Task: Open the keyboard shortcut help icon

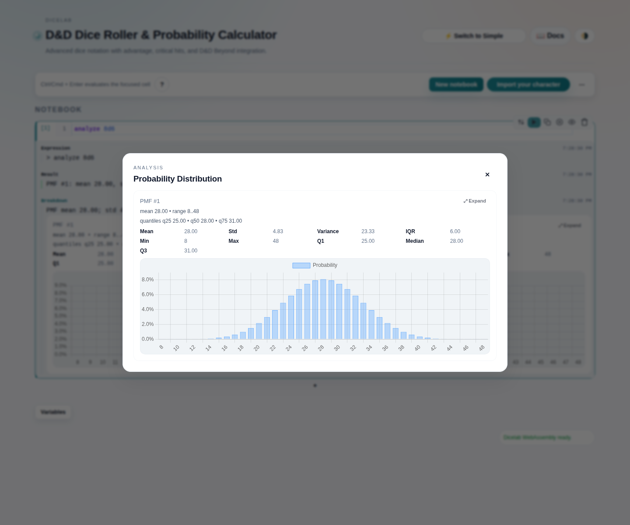Action: 162,84
